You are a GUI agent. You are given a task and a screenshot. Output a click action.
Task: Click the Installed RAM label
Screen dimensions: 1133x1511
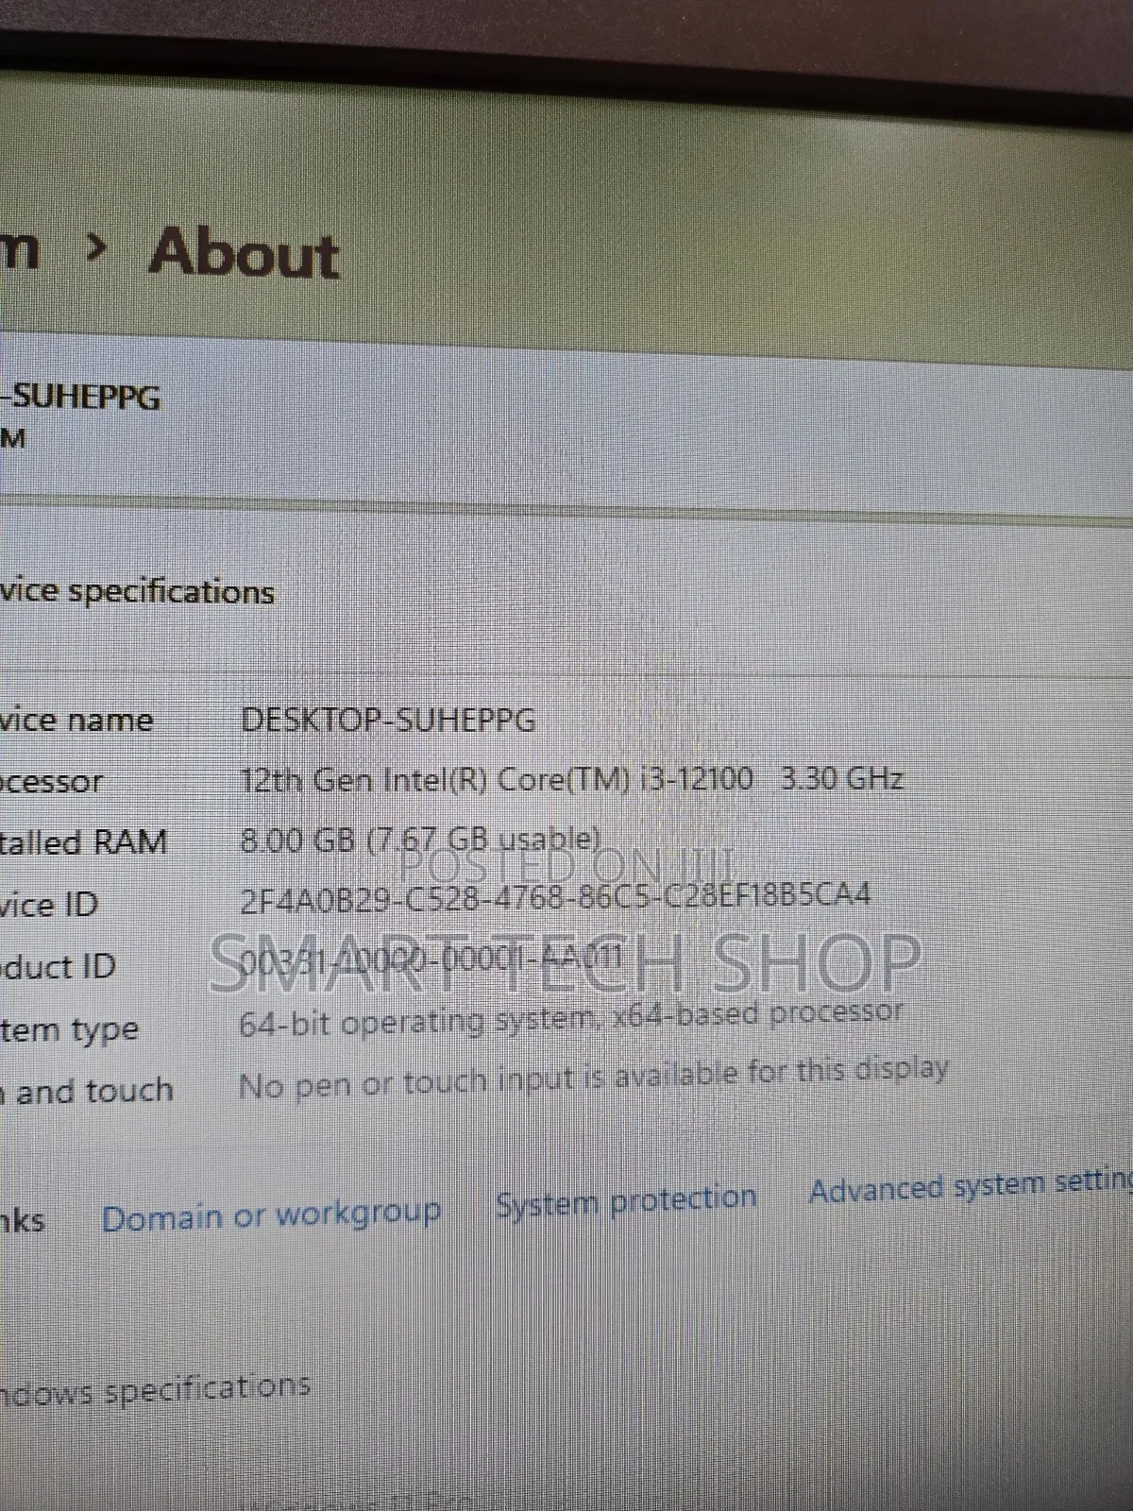tap(83, 842)
